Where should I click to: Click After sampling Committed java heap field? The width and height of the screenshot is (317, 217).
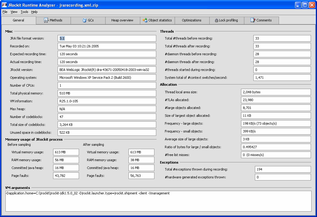tap(141, 168)
